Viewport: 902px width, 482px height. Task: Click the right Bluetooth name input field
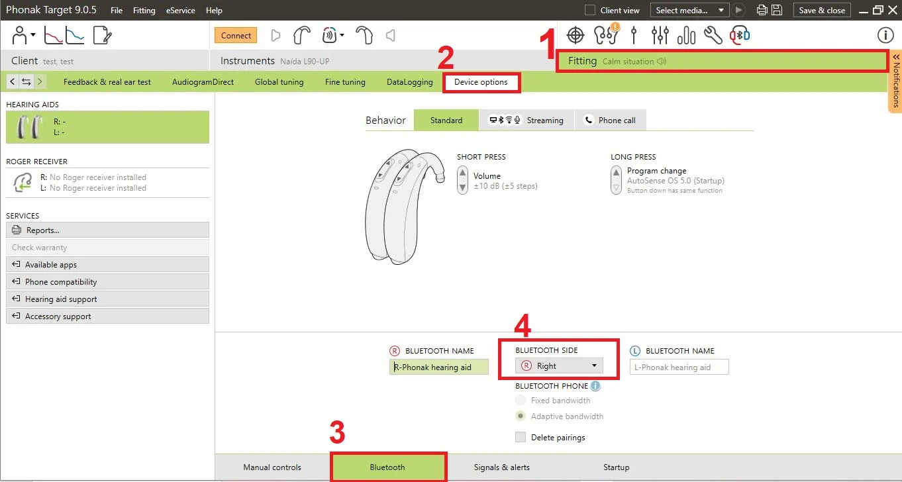[439, 367]
